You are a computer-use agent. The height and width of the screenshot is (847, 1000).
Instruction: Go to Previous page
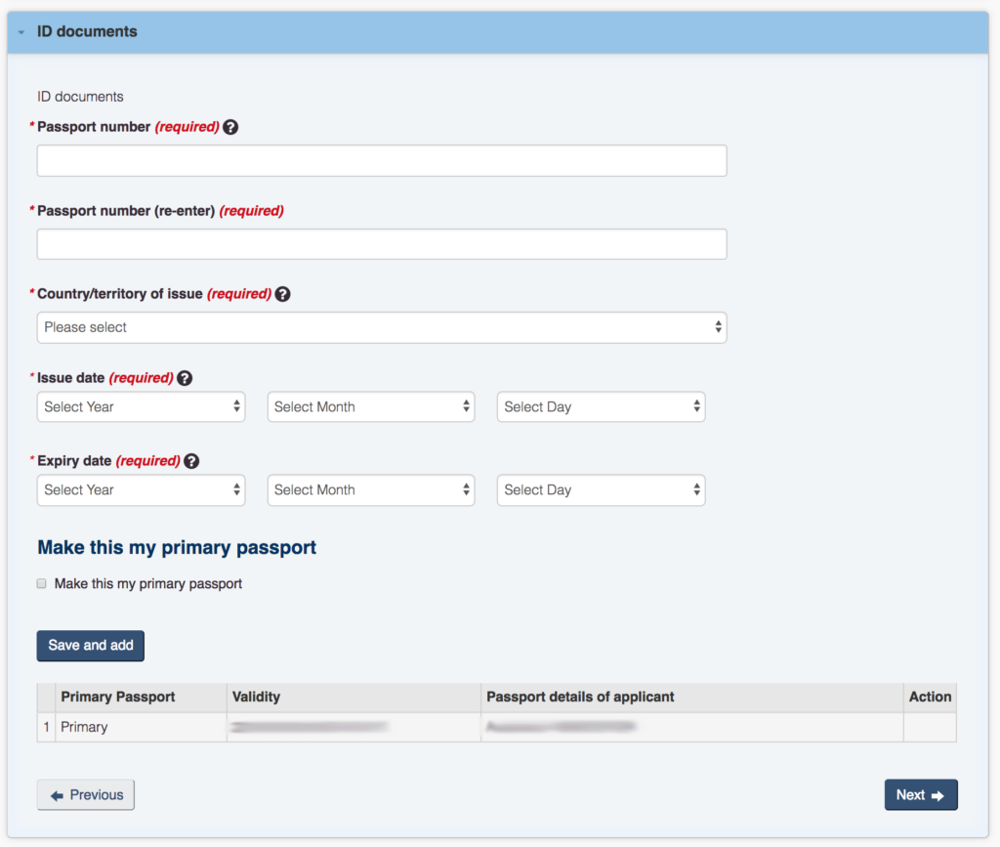(x=86, y=795)
